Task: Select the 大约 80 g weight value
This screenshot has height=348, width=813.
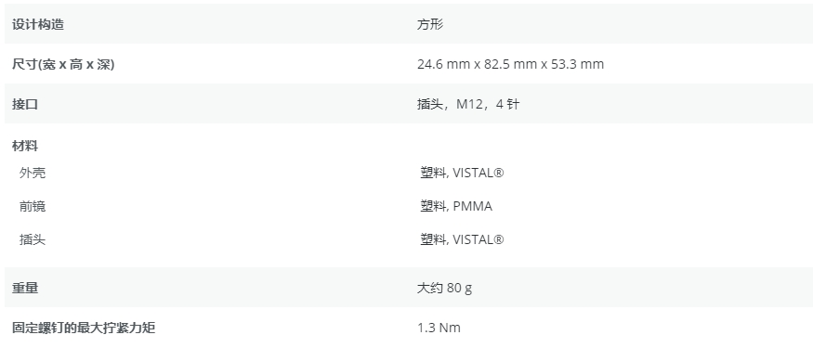Action: 444,288
